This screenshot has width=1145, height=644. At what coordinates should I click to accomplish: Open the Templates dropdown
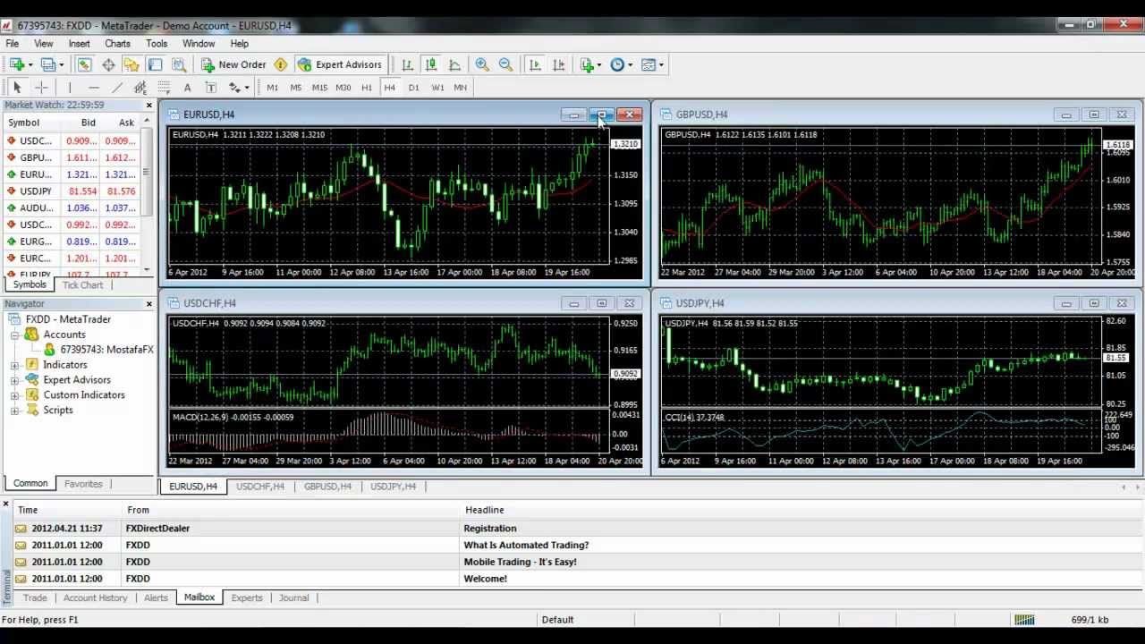coord(652,64)
